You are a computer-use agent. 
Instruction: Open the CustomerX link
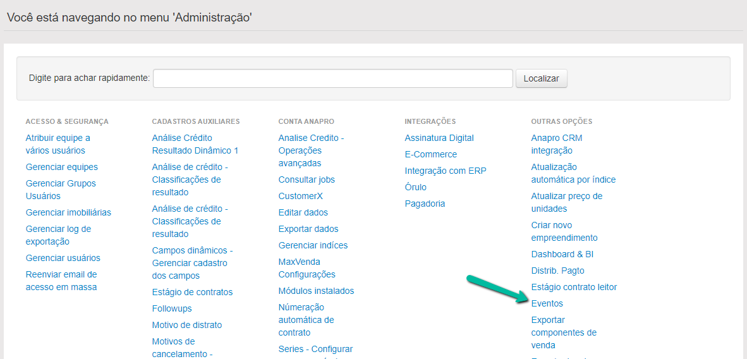click(x=300, y=196)
